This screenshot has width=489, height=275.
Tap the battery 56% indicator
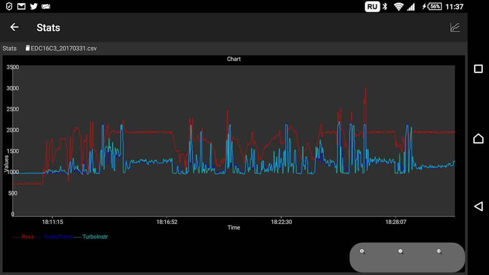[x=431, y=7]
